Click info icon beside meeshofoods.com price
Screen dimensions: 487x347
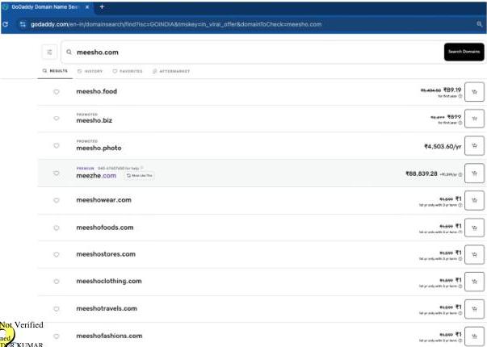click(x=460, y=232)
